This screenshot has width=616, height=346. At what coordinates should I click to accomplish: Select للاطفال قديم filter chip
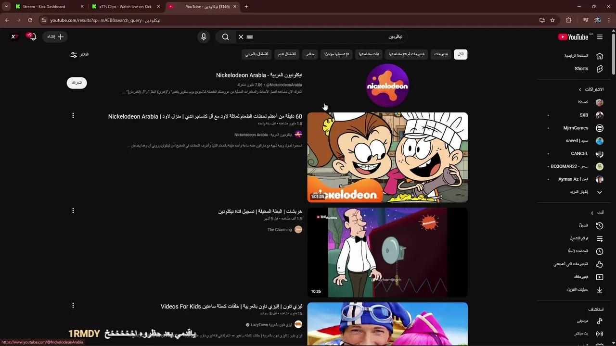click(x=287, y=54)
